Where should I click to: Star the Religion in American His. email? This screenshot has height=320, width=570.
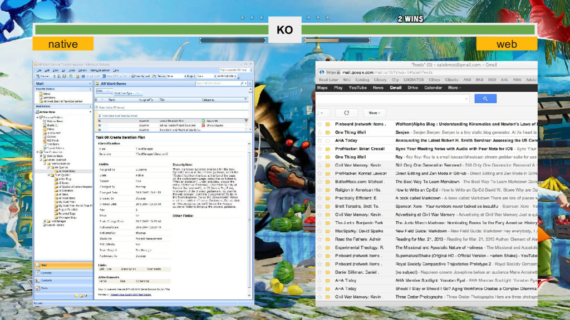pyautogui.click(x=320, y=190)
